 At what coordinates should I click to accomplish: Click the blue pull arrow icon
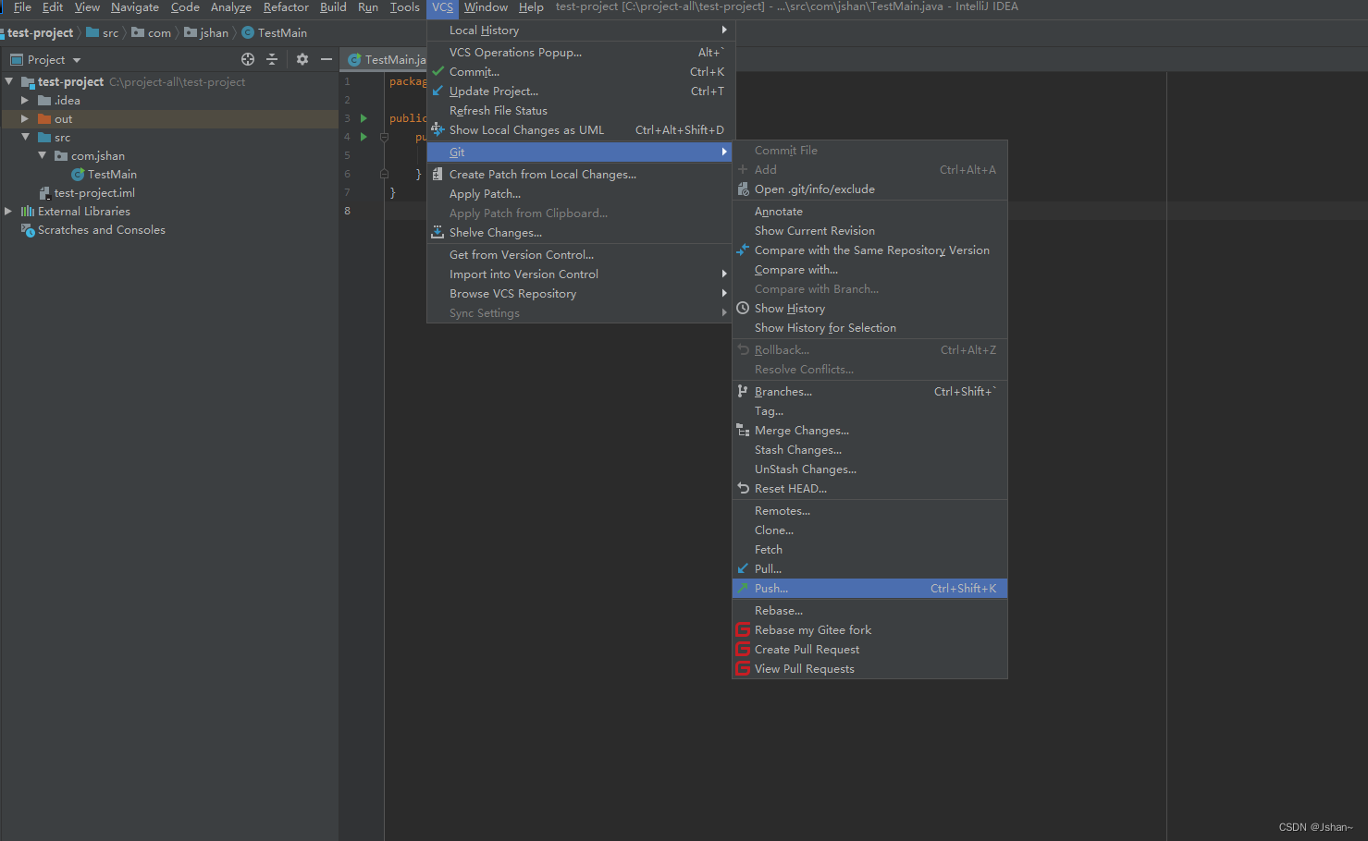coord(743,569)
